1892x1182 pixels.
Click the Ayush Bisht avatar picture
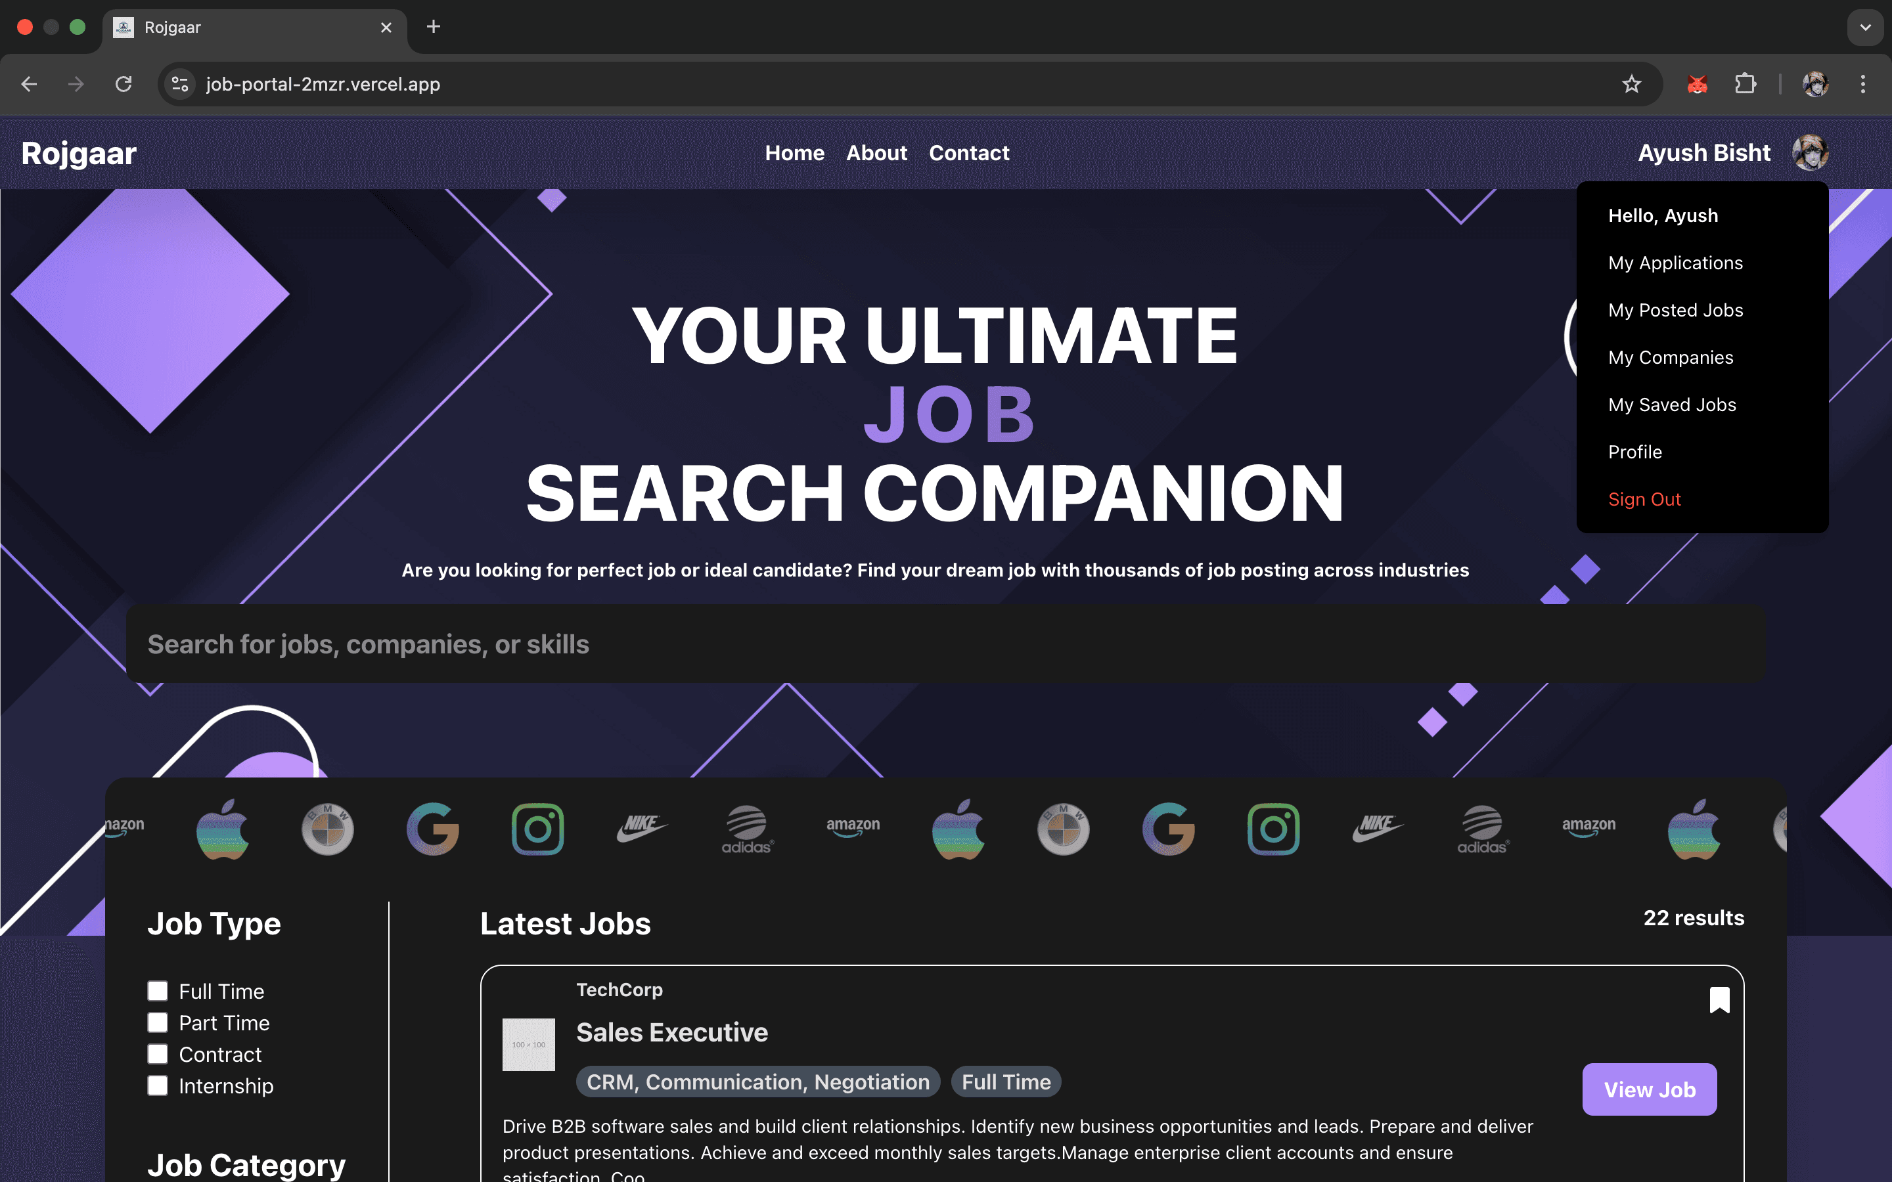click(x=1810, y=152)
